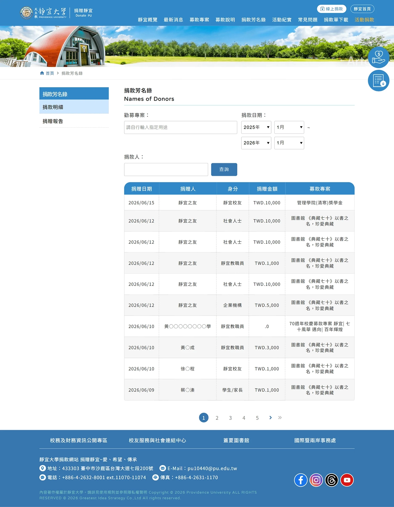This screenshot has height=507, width=394.
Task: Select 捐款明細 in the sidebar
Action: point(74,107)
